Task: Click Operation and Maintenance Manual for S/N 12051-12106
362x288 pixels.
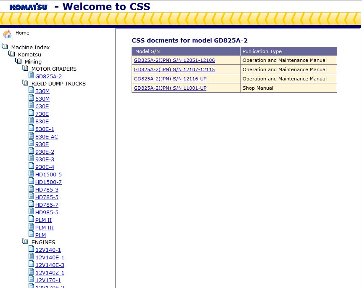Action: point(289,60)
